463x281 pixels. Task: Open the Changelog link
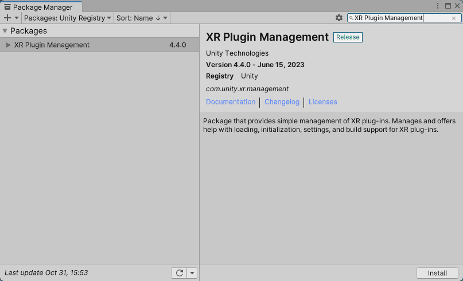[282, 102]
